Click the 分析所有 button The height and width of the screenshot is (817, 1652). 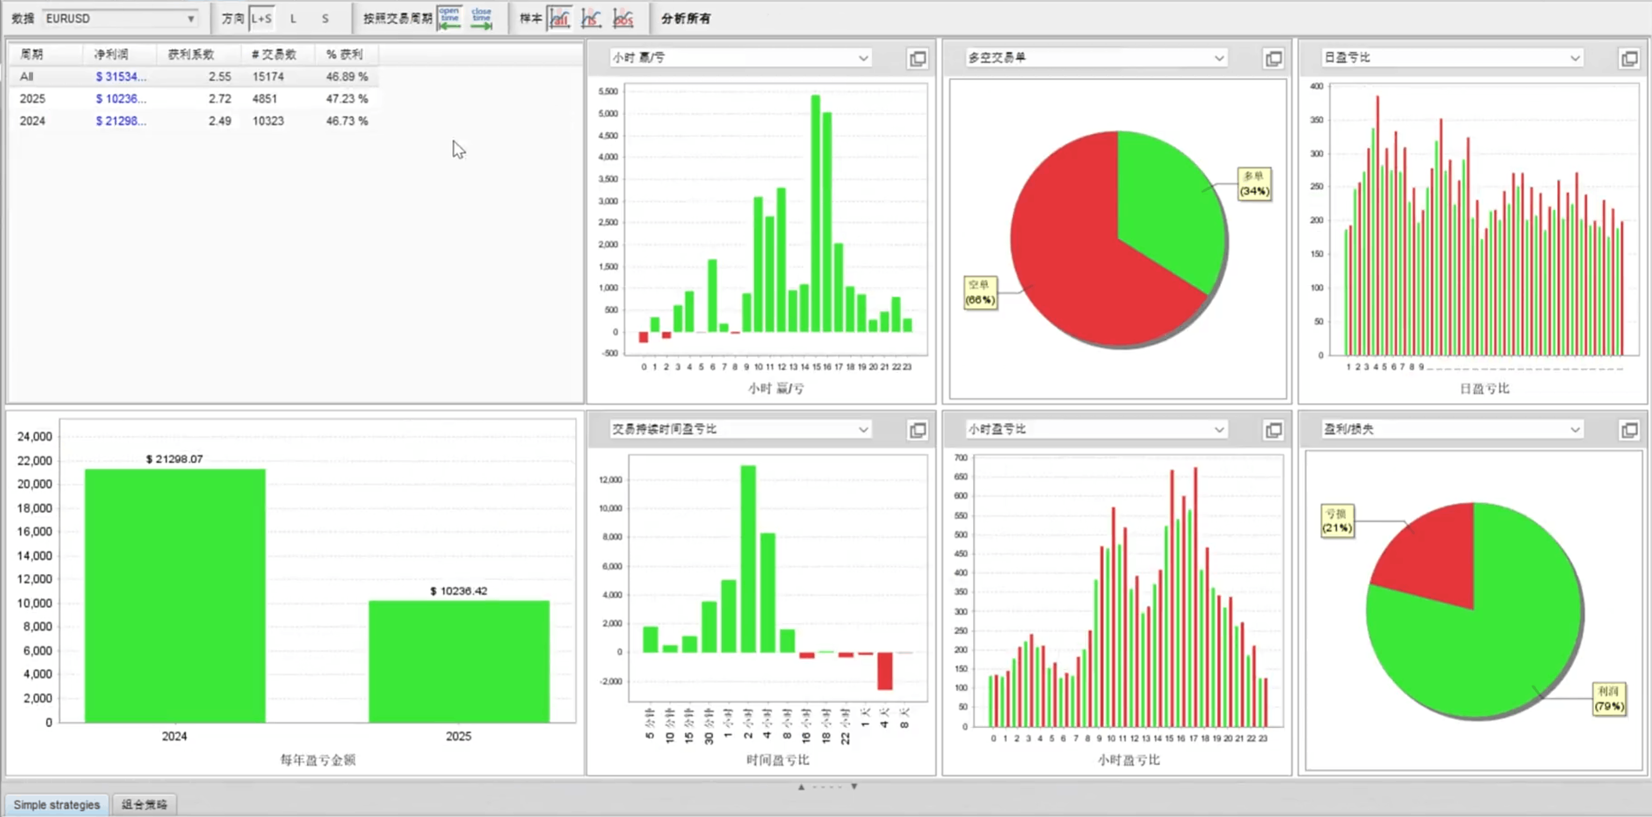point(686,19)
